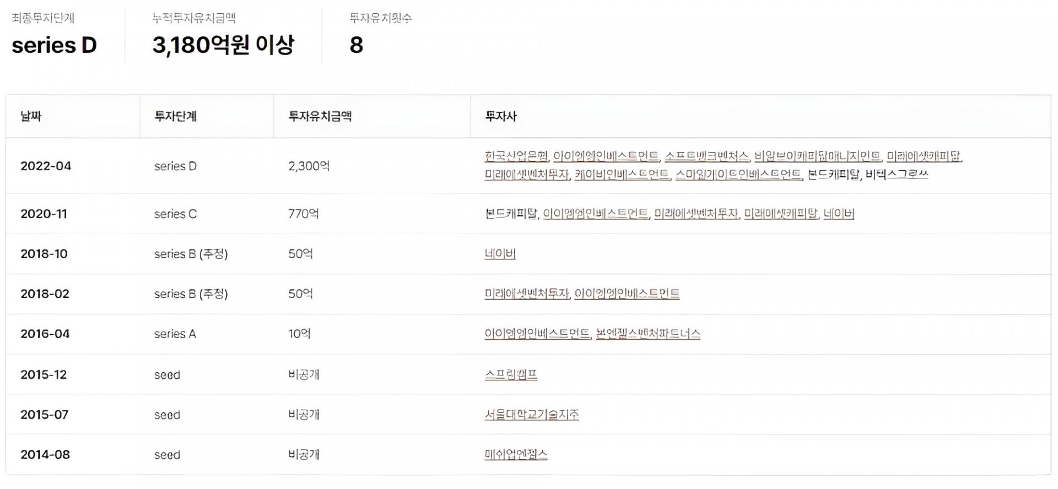
Task: Click the 투자사 column header
Action: [x=500, y=116]
